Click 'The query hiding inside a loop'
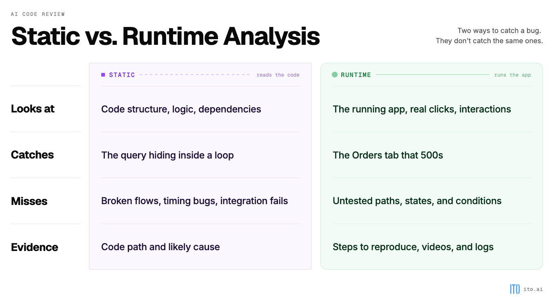The width and height of the screenshot is (556, 306). pos(167,155)
